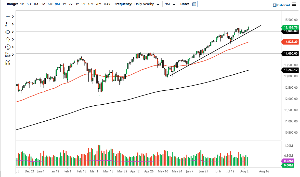Select the measurement tool in the sidebar
This screenshot has height=177, width=300.
[x=8, y=55]
